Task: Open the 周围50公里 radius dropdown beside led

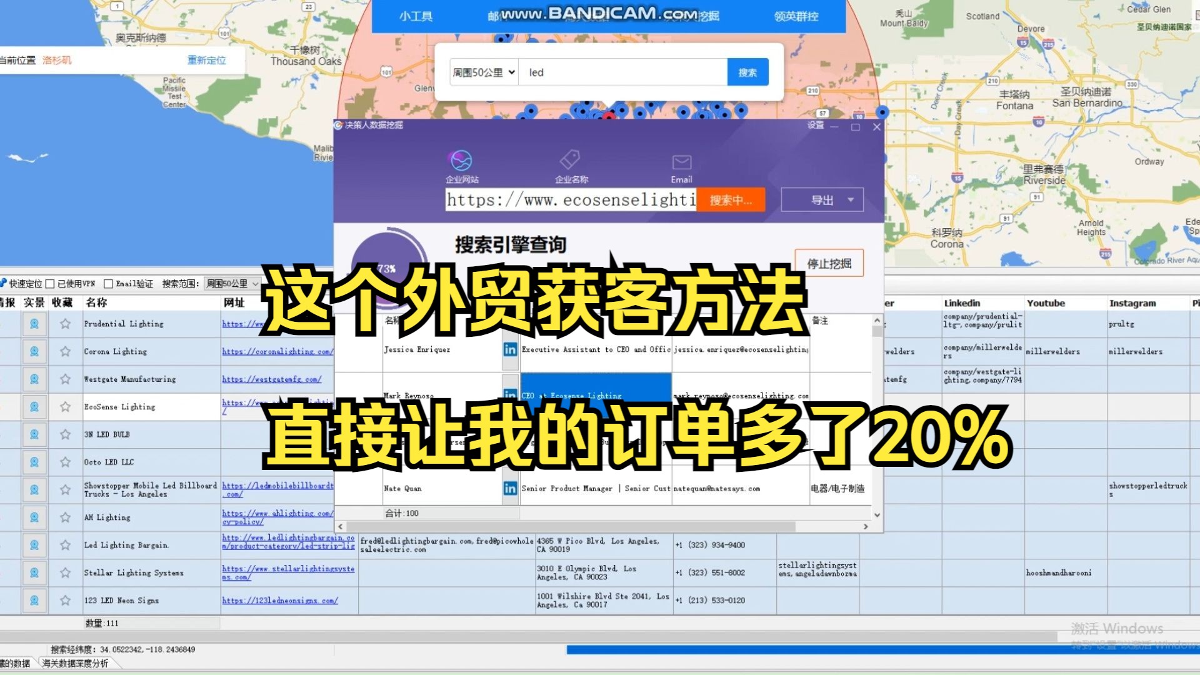Action: coord(484,72)
